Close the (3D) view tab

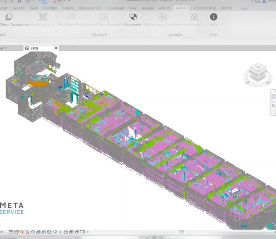(x=56, y=48)
